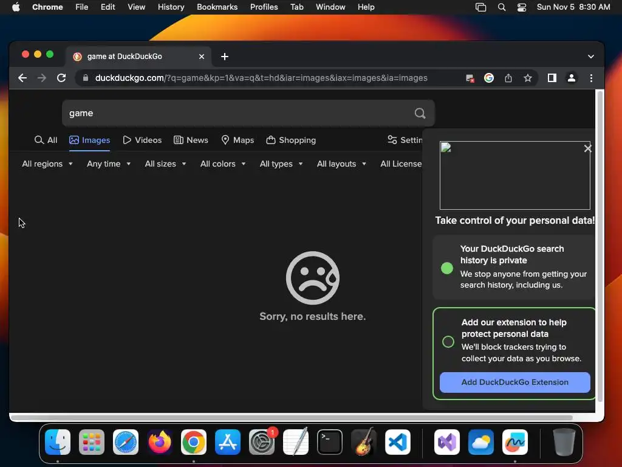Click the 'Take control of your personal data!' heading

click(515, 220)
